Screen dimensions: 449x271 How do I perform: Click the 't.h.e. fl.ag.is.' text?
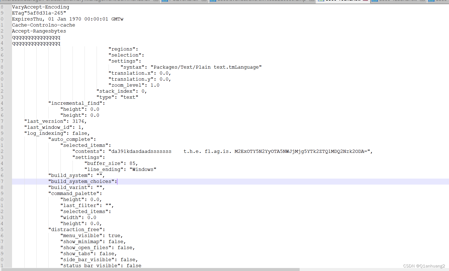(207, 151)
